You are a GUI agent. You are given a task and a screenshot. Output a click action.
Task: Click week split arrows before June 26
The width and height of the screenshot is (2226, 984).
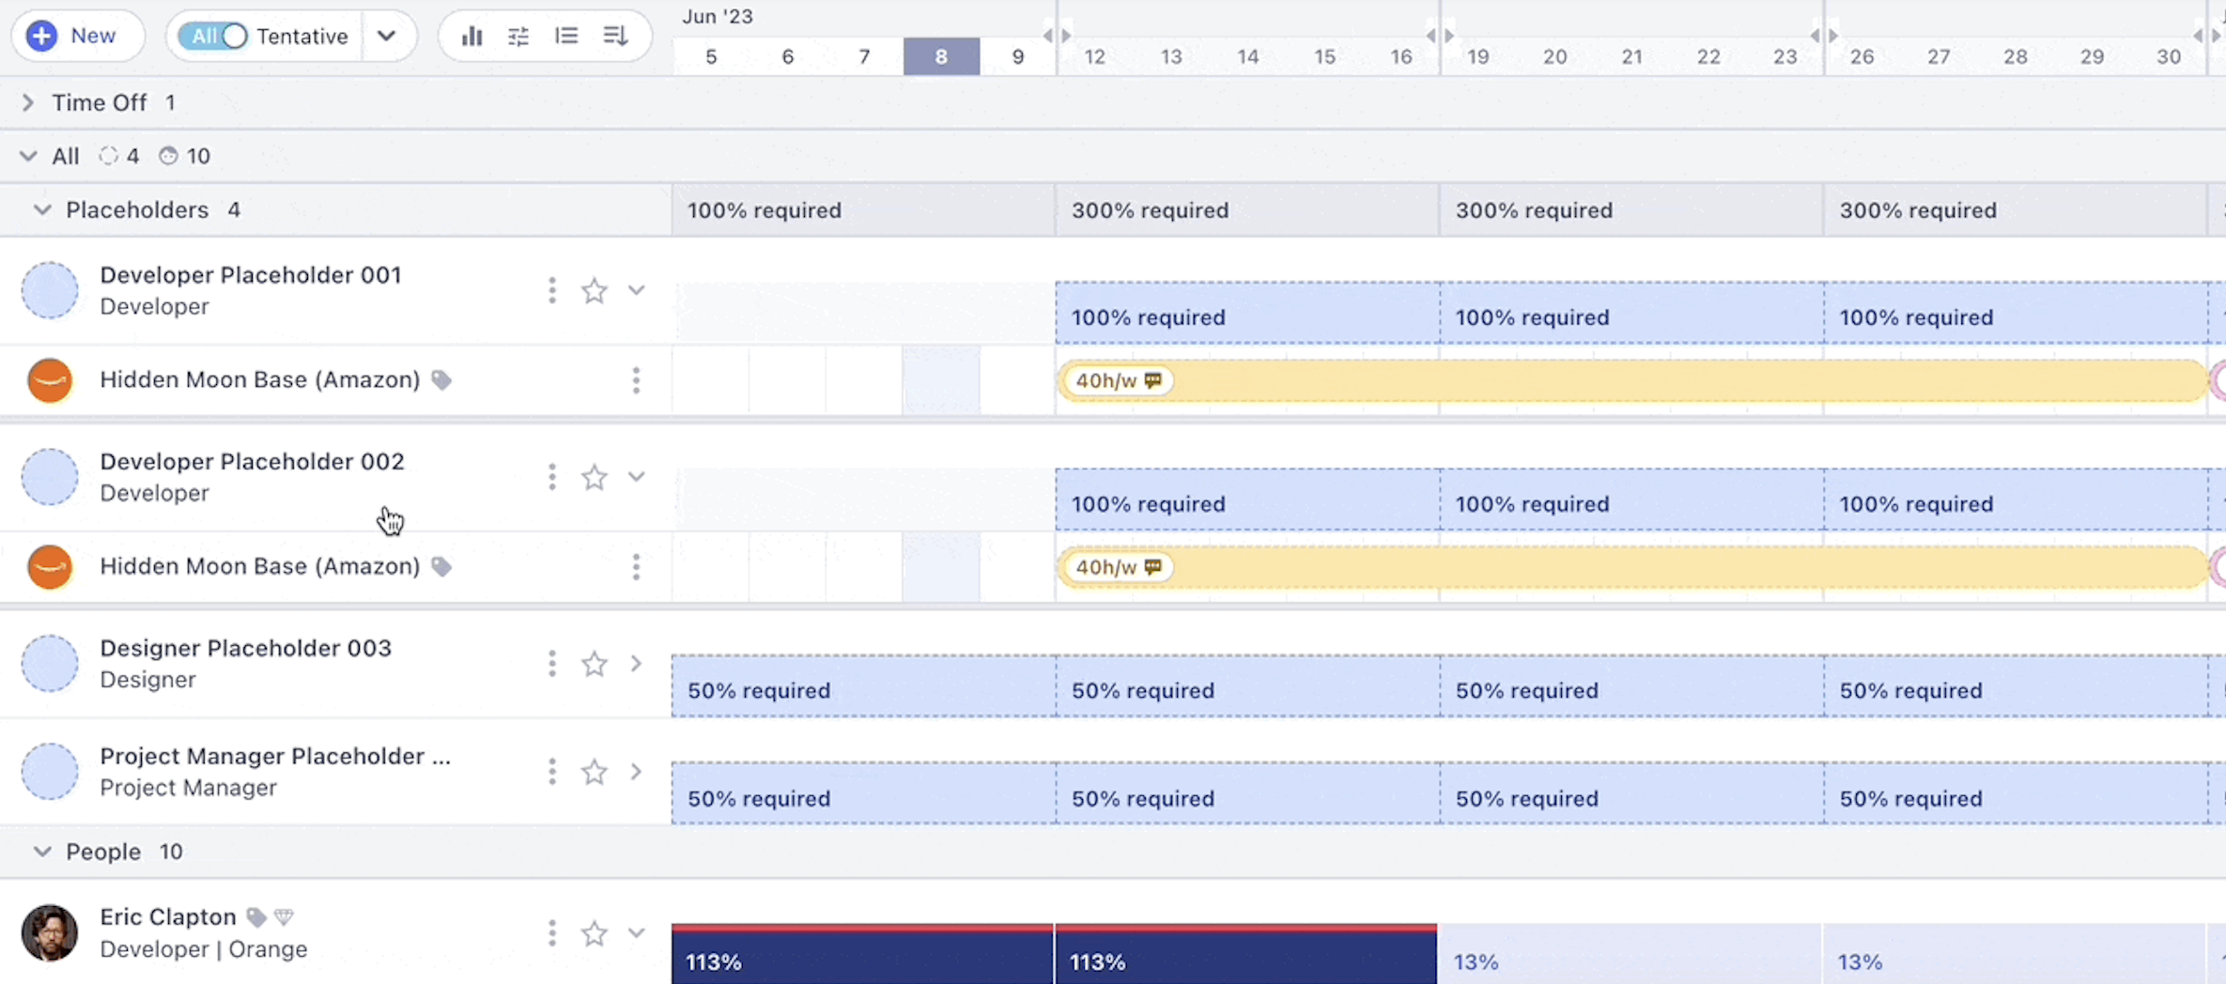[x=1823, y=36]
